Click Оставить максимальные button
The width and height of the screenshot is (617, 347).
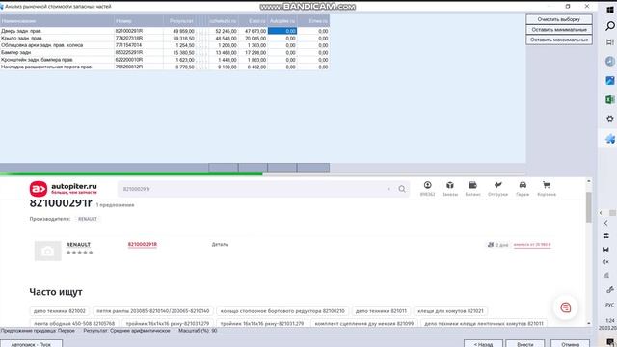pyautogui.click(x=559, y=40)
